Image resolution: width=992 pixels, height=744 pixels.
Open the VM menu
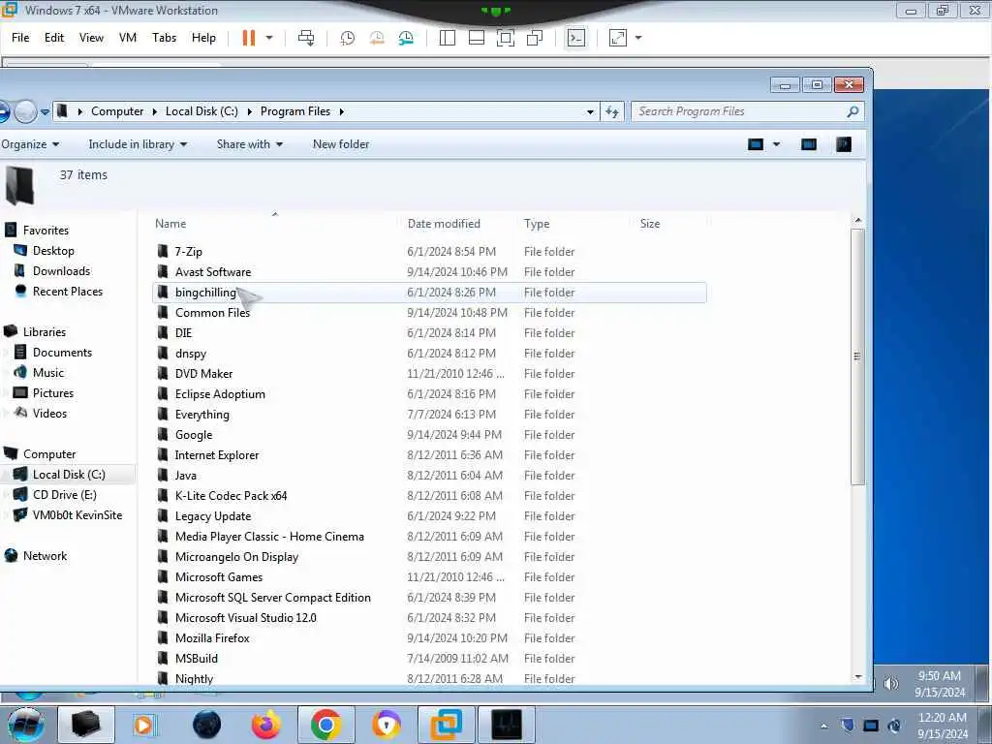point(128,38)
